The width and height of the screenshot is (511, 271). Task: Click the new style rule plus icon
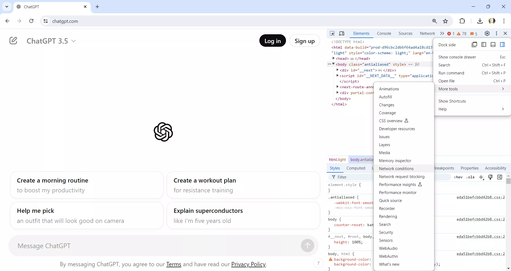[481, 177]
